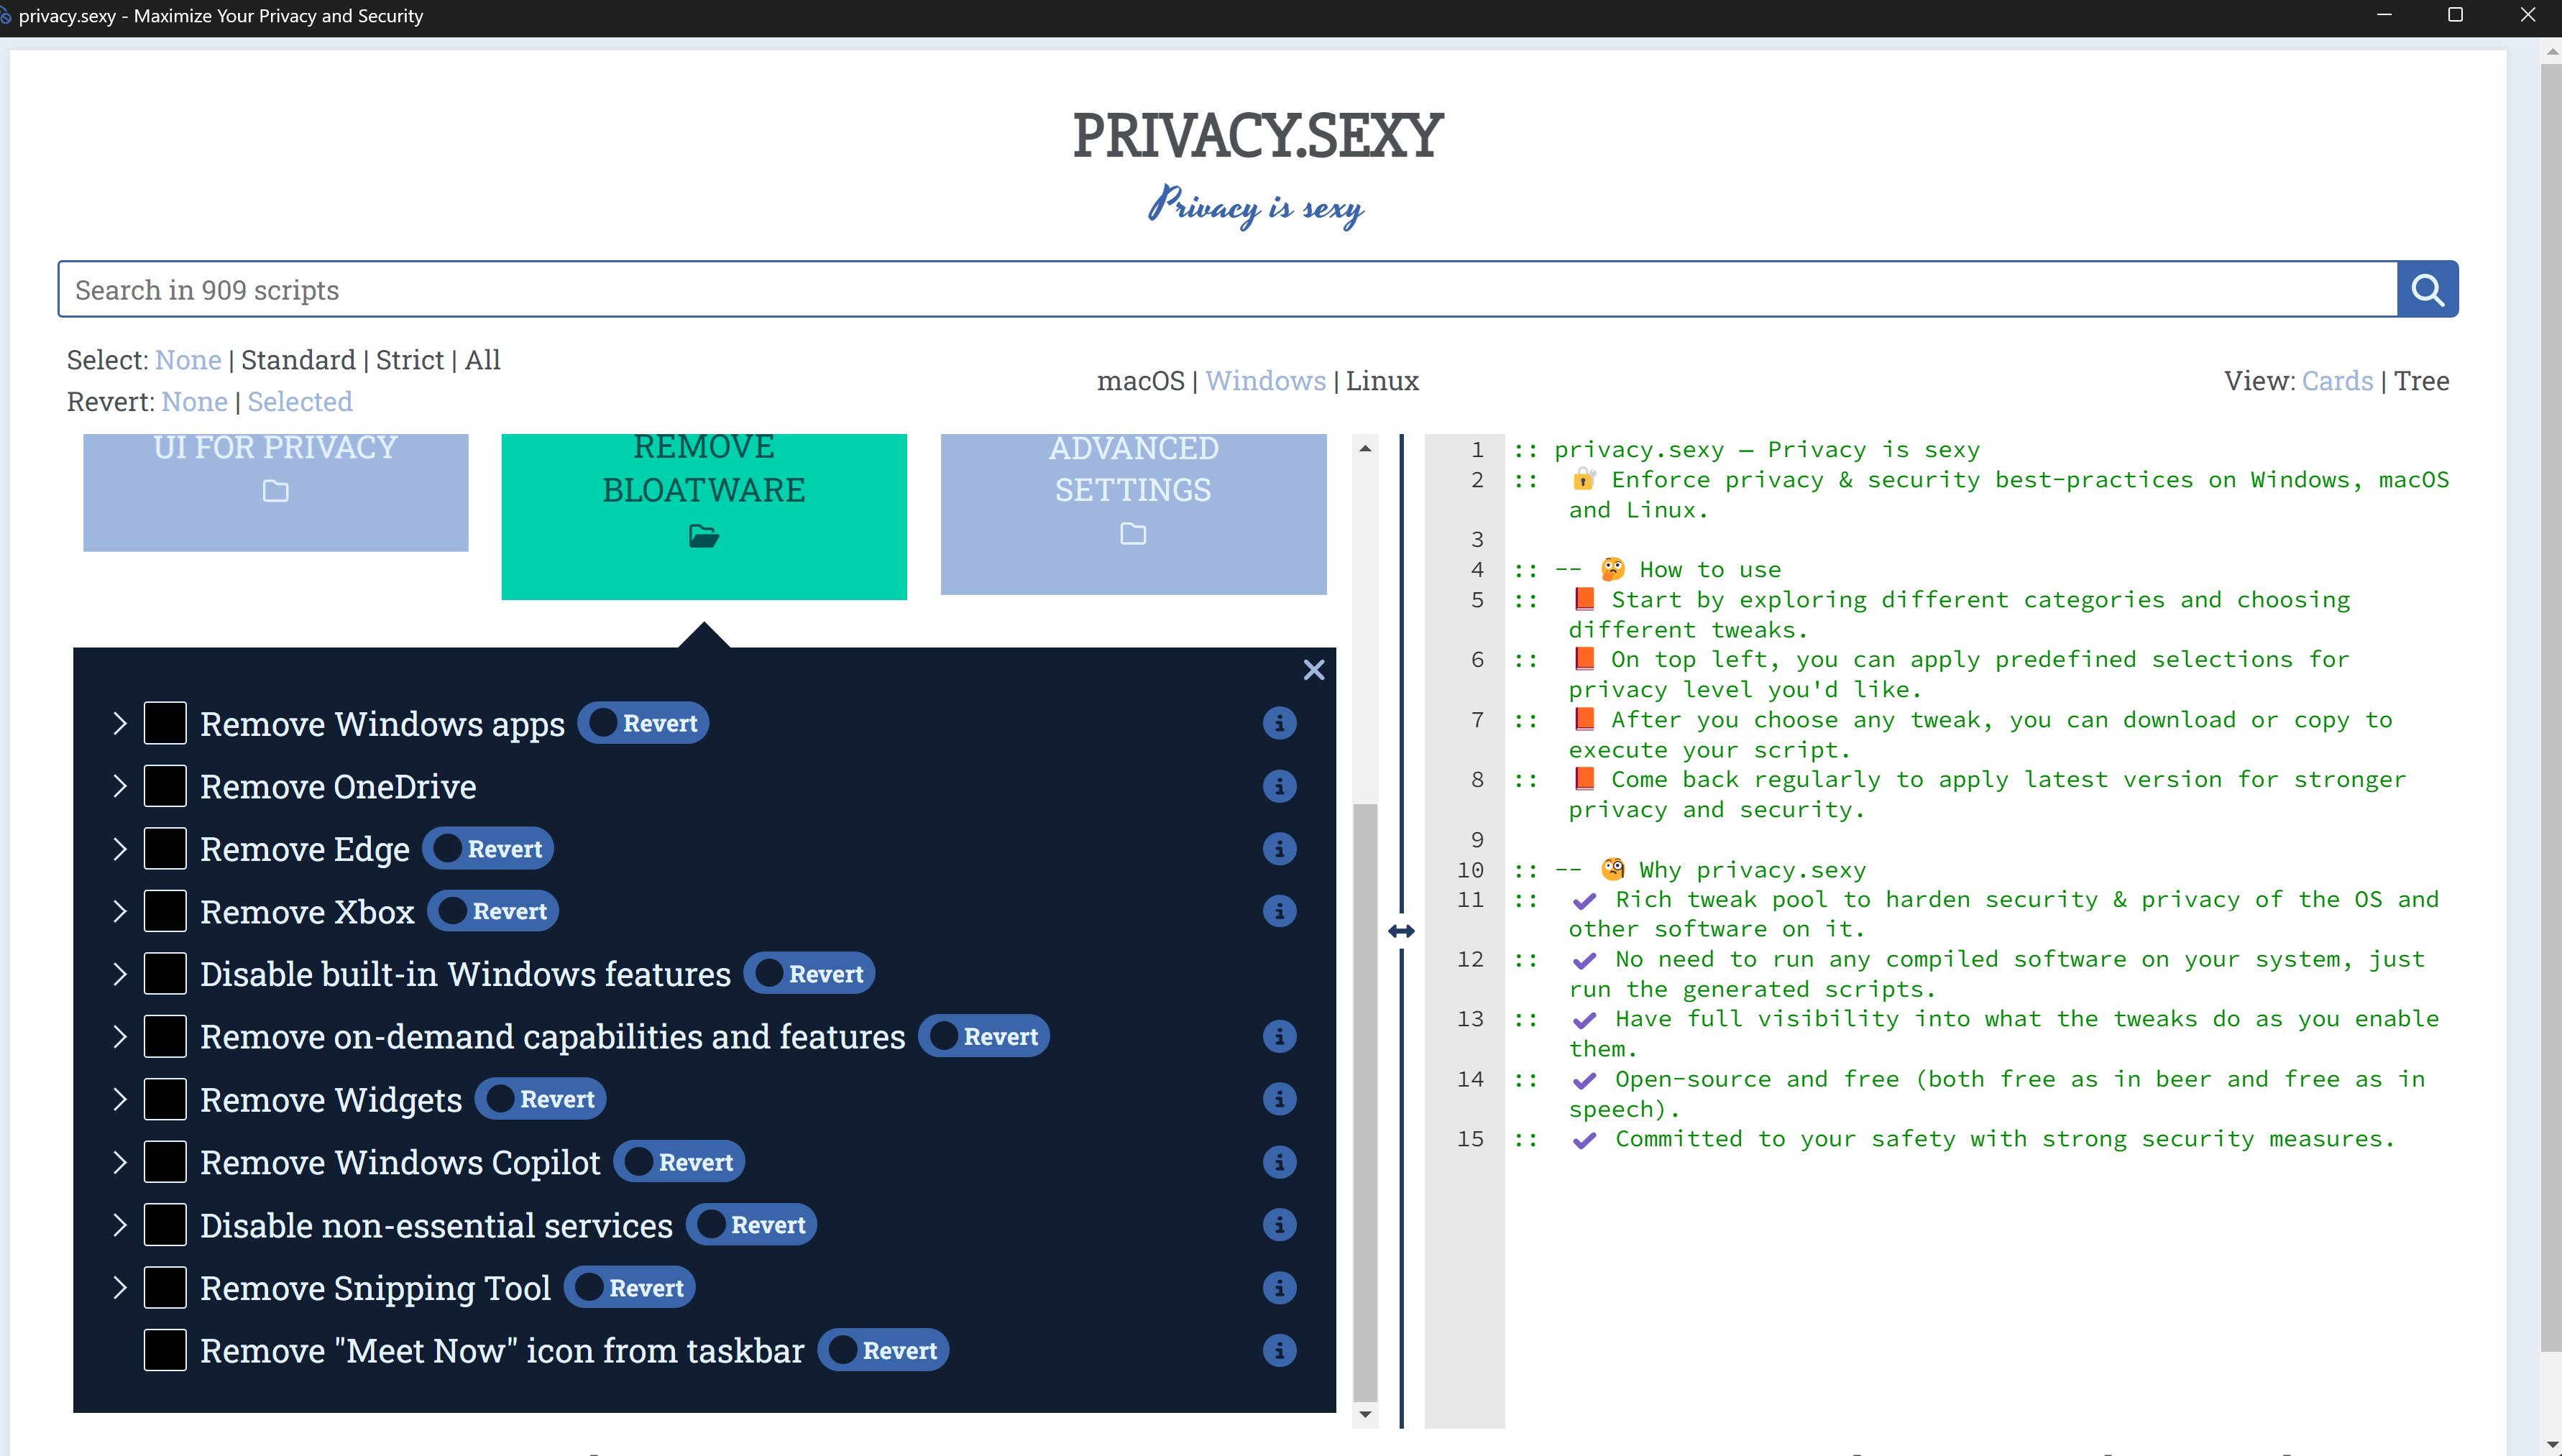The height and width of the screenshot is (1456, 2562).
Task: Enable Revert for Disable non-essential services
Action: [x=751, y=1225]
